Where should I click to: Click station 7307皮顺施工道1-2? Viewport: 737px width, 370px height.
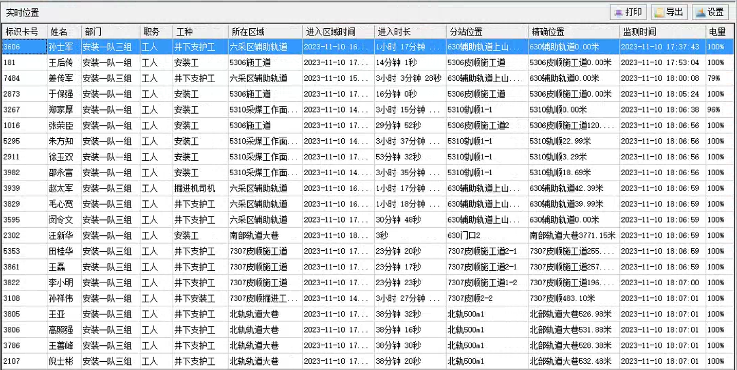coord(483,283)
